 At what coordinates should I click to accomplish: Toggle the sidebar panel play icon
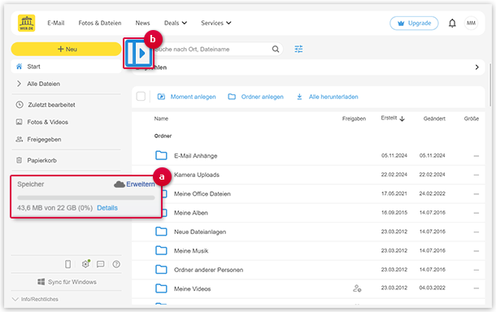(138, 53)
